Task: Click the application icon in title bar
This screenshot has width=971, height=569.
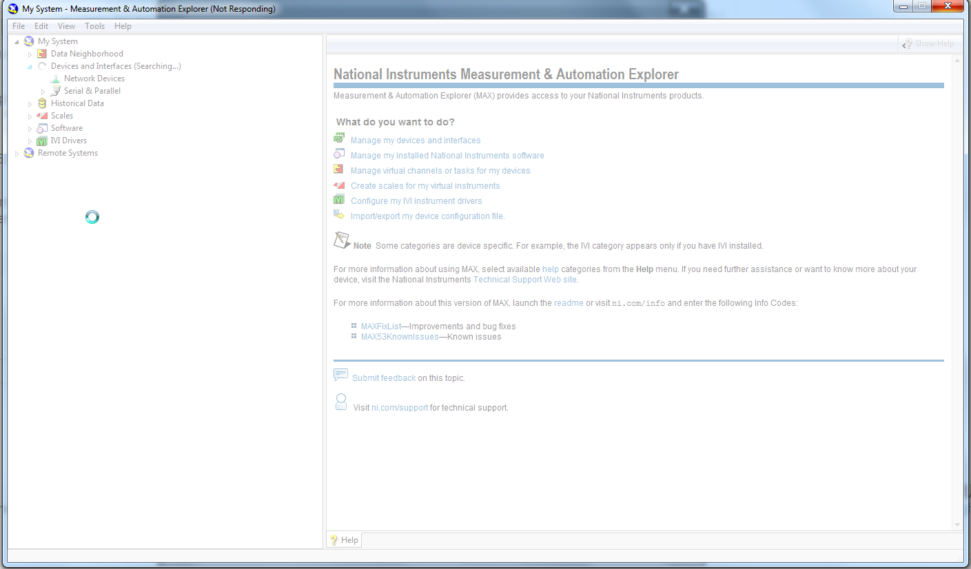Action: (x=13, y=9)
